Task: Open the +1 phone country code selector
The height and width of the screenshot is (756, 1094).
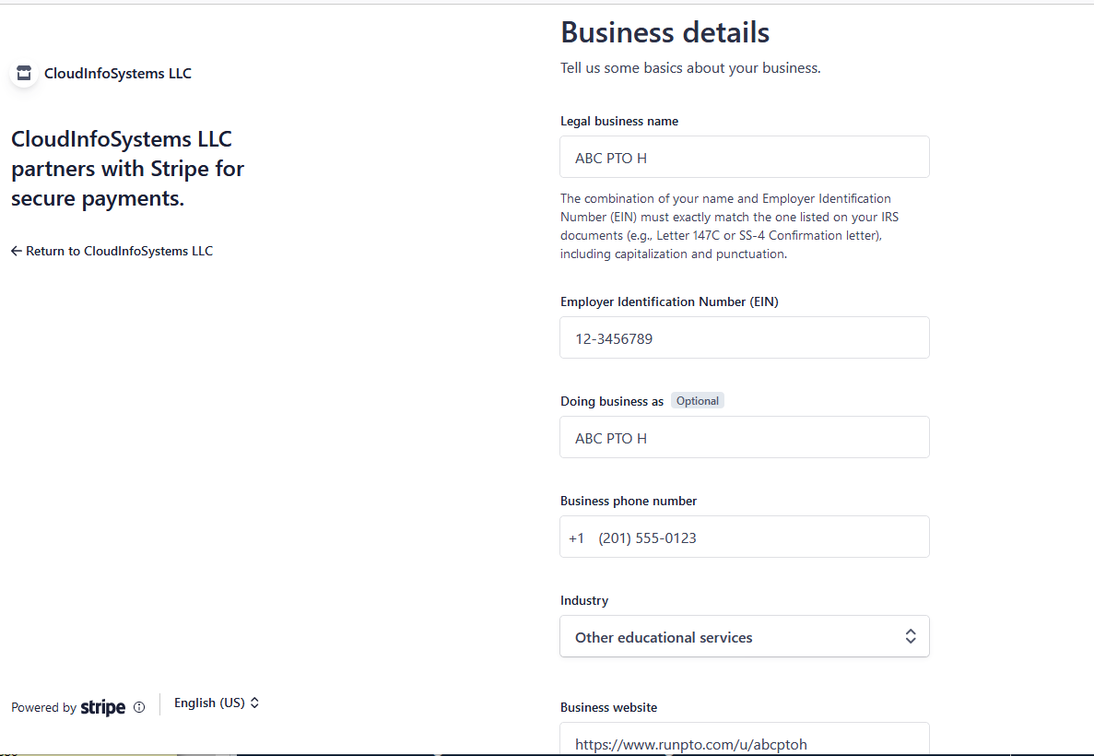Action: [x=577, y=537]
